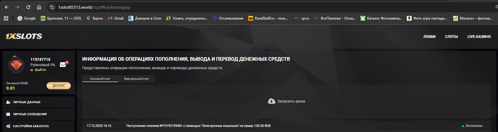Click the Исполнено status label
The height and width of the screenshot is (132, 498).
pos(474,126)
